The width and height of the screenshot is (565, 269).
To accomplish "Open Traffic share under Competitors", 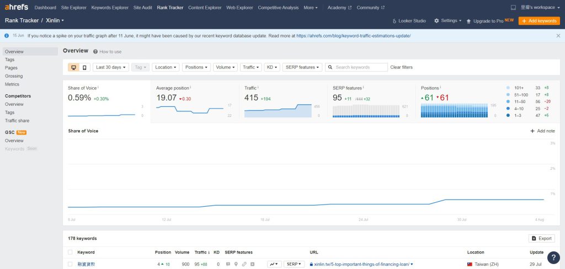I will click(x=17, y=121).
